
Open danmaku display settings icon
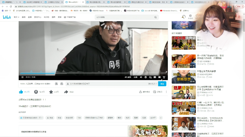point(62,84)
